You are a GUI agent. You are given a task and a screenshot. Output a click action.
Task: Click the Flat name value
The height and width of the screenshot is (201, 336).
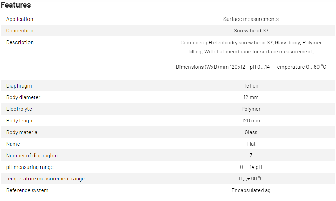(x=251, y=144)
